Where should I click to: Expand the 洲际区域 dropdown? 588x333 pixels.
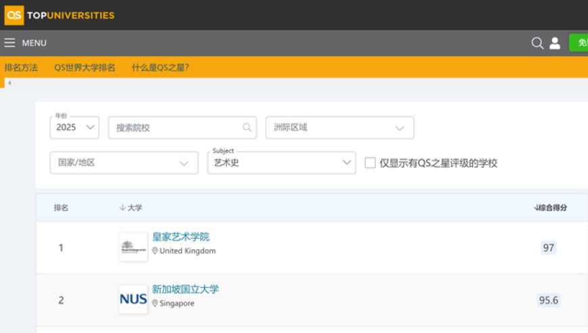(x=340, y=128)
